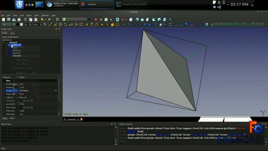
Task: Open the Display Mode Wireframe dropdown
Action: (x=56, y=91)
